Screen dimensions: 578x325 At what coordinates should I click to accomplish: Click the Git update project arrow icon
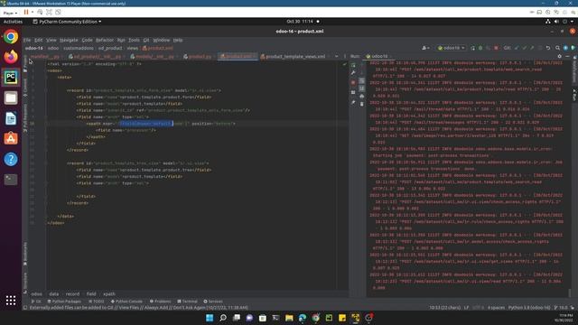point(517,48)
